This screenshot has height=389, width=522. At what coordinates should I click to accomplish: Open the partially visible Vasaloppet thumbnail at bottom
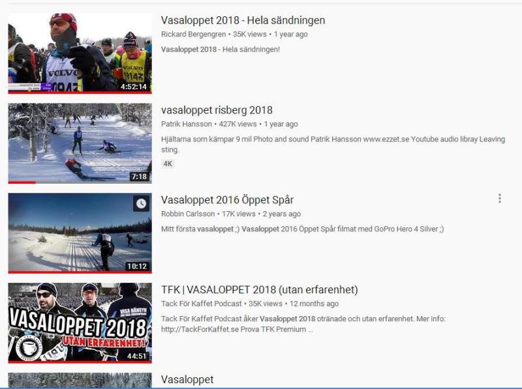[x=80, y=380]
